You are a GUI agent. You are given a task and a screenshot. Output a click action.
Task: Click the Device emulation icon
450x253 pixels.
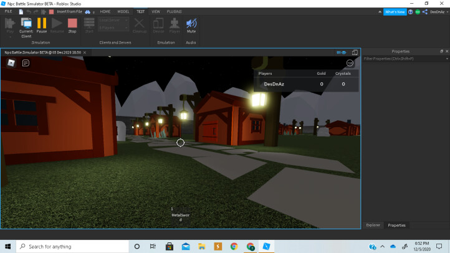pyautogui.click(x=158, y=24)
